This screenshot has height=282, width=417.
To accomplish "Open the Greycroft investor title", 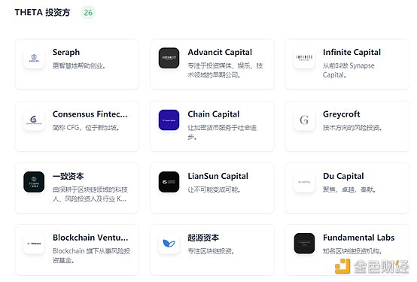I will pyautogui.click(x=342, y=114).
